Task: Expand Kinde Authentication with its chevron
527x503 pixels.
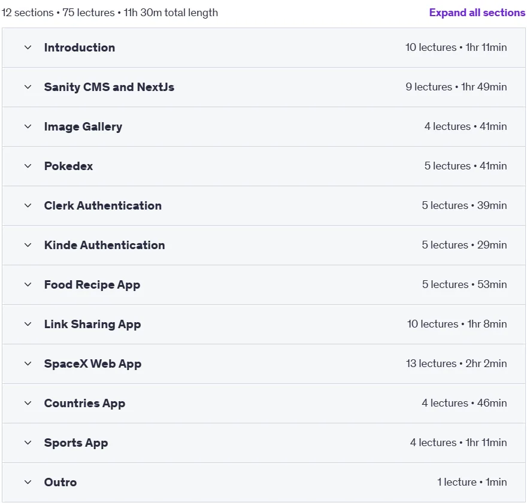Action: [28, 246]
